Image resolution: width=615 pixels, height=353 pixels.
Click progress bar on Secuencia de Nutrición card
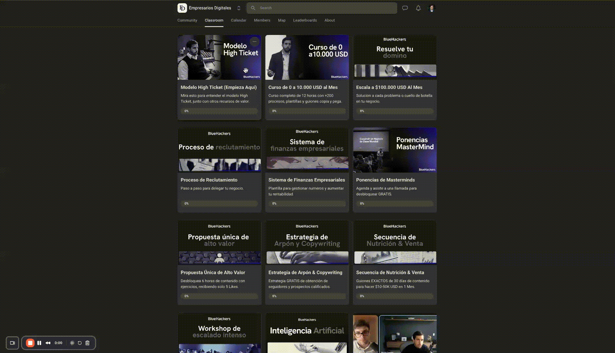click(395, 296)
